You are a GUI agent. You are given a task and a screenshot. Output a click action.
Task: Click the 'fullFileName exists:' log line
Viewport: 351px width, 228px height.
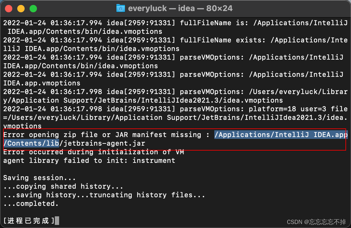point(175,45)
